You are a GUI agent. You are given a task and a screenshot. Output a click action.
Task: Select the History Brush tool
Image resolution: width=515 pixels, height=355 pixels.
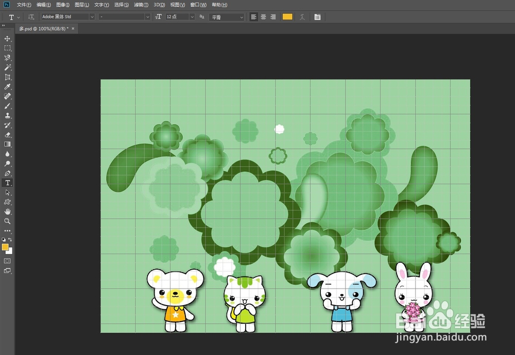7,125
